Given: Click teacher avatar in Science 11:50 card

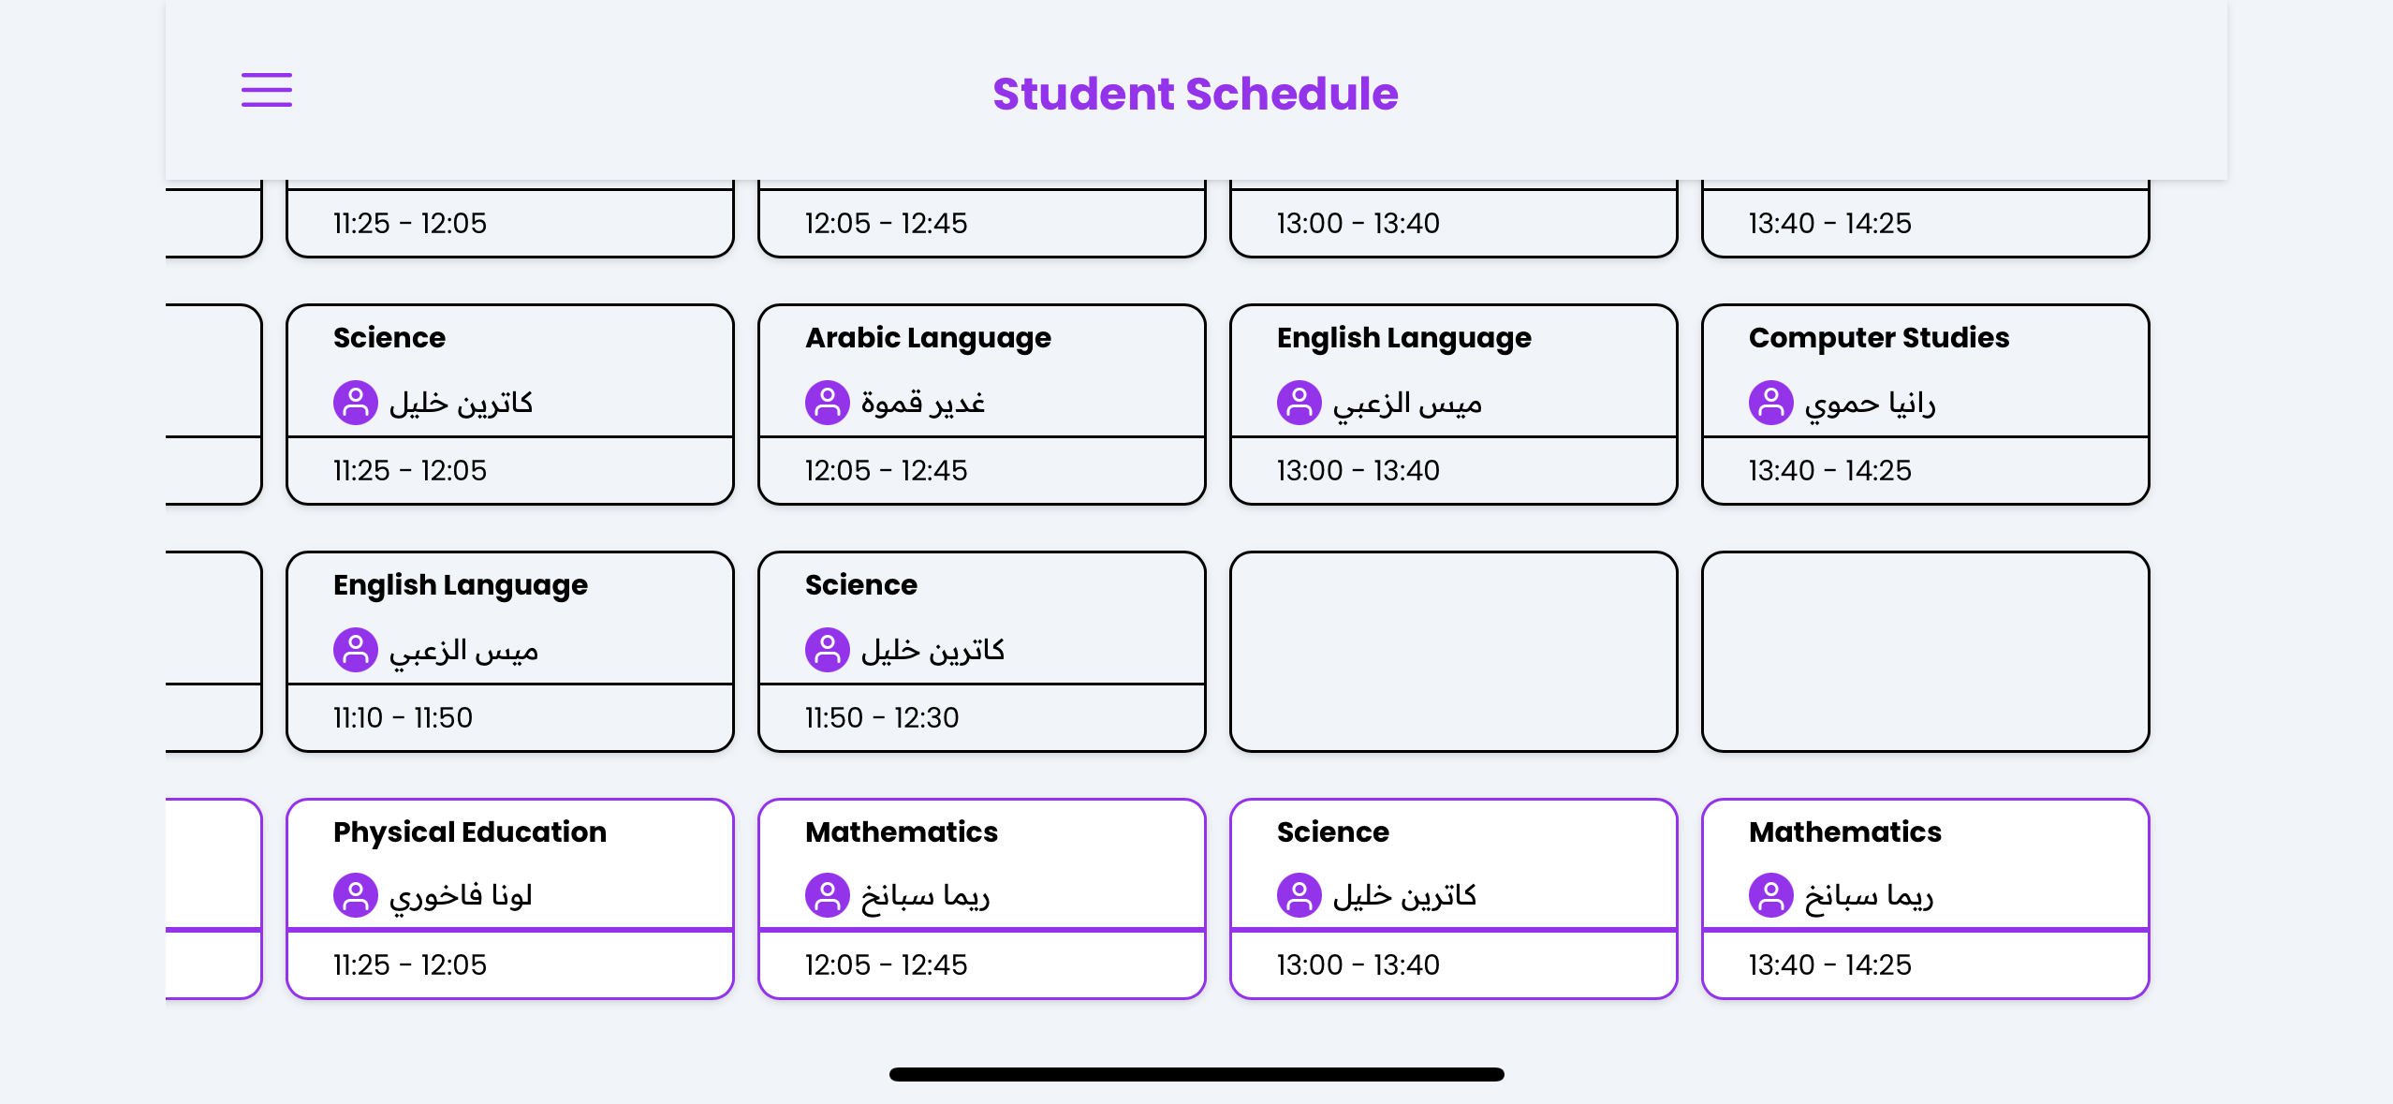Looking at the screenshot, I should [x=828, y=650].
